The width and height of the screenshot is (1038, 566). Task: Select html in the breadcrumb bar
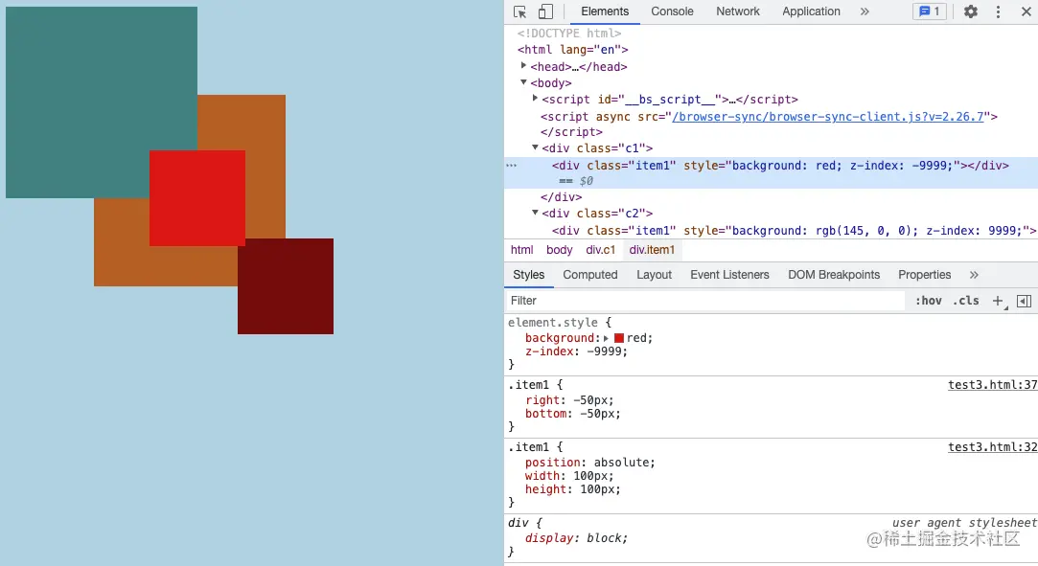[521, 250]
